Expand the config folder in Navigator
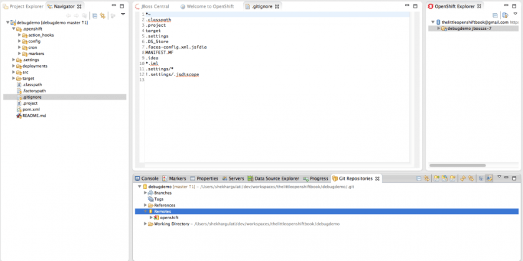The image size is (523, 261). click(x=20, y=41)
